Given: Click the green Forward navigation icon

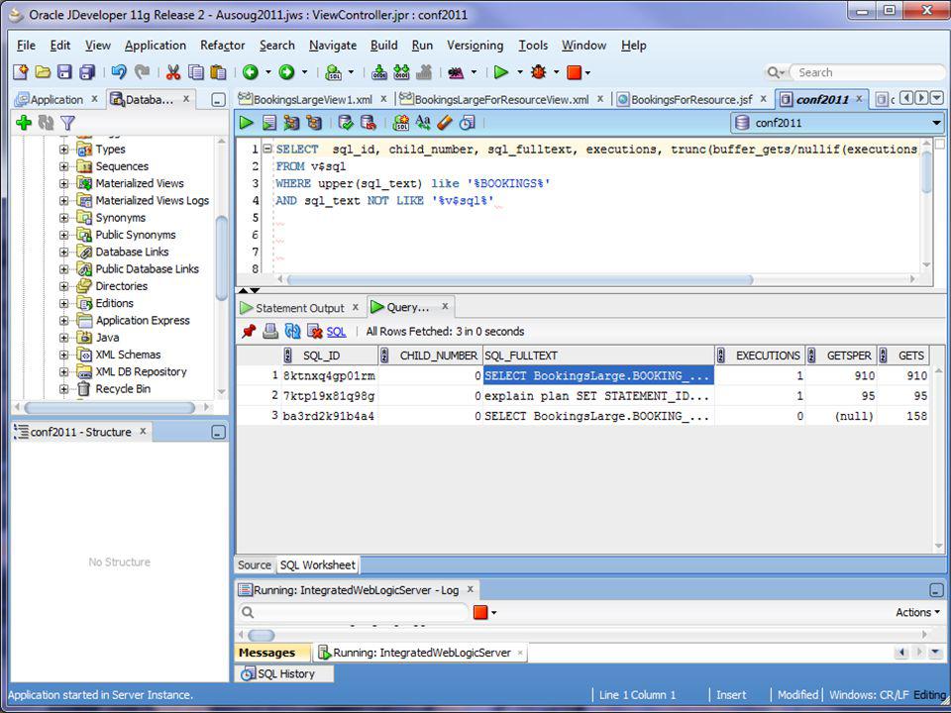Looking at the screenshot, I should click(x=286, y=72).
